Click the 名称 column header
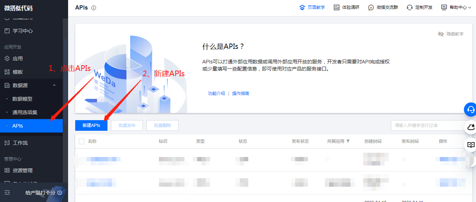The image size is (476, 202). tap(92, 141)
